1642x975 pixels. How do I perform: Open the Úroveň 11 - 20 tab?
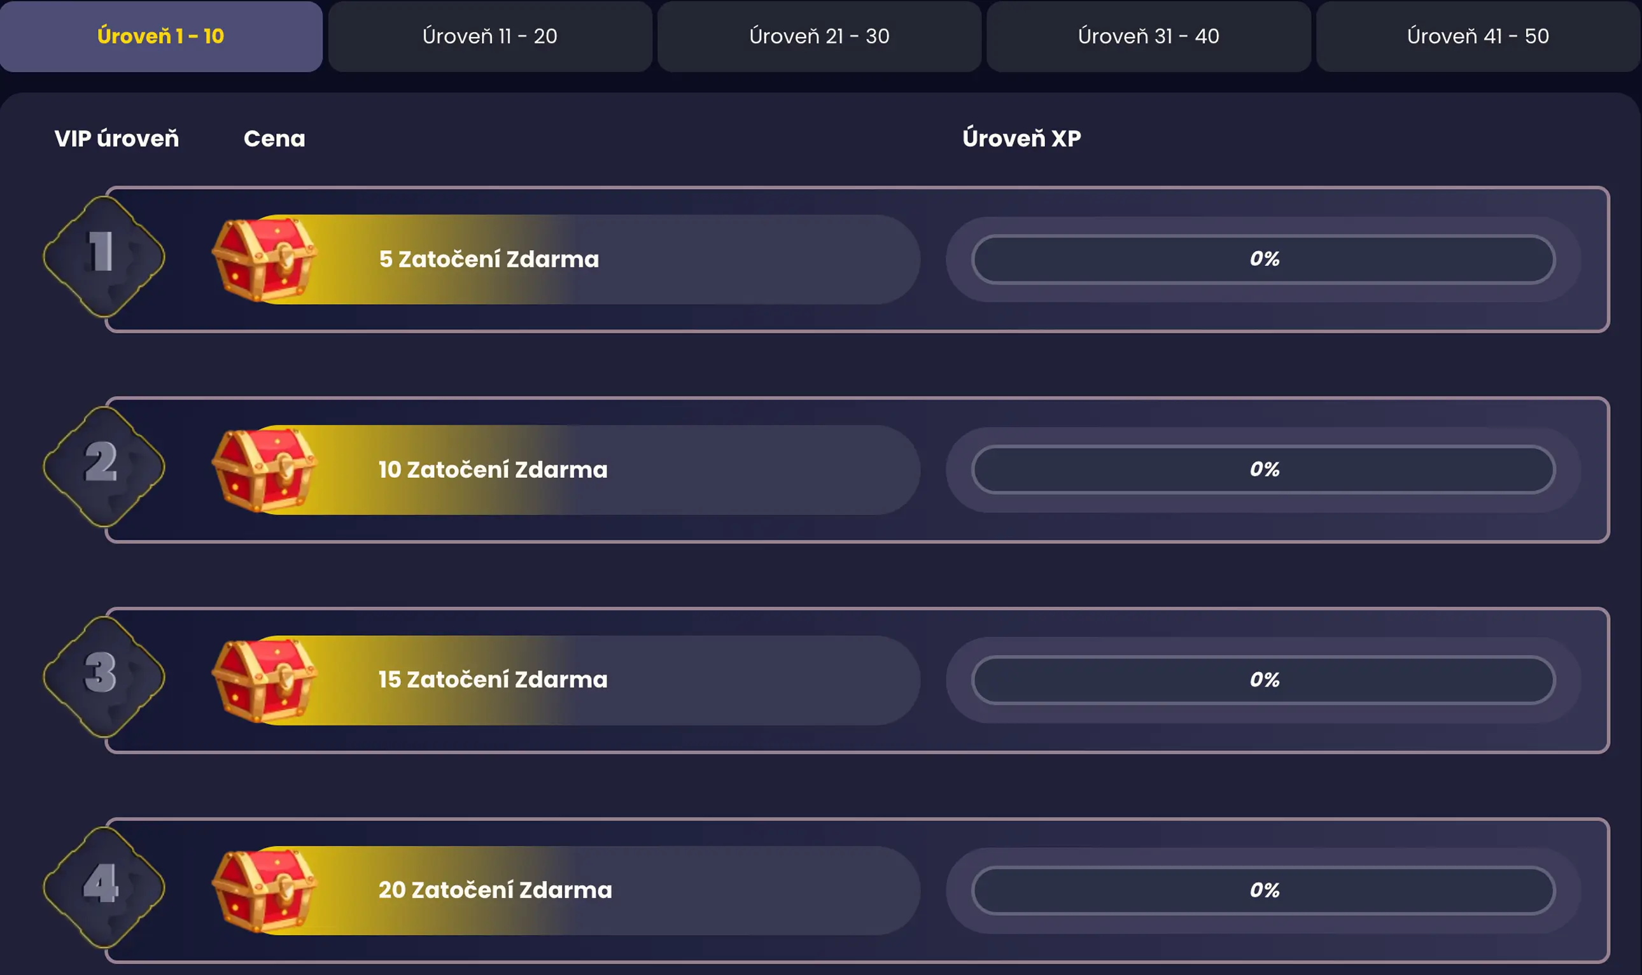(x=490, y=36)
